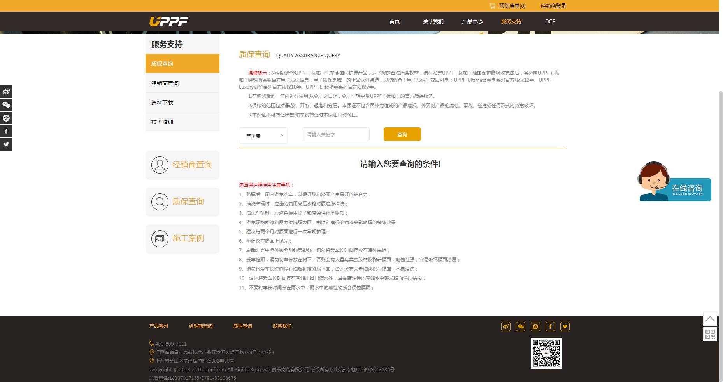The height and width of the screenshot is (382, 723).
Task: Click the UPPF logo in the header
Action: pyautogui.click(x=169, y=21)
